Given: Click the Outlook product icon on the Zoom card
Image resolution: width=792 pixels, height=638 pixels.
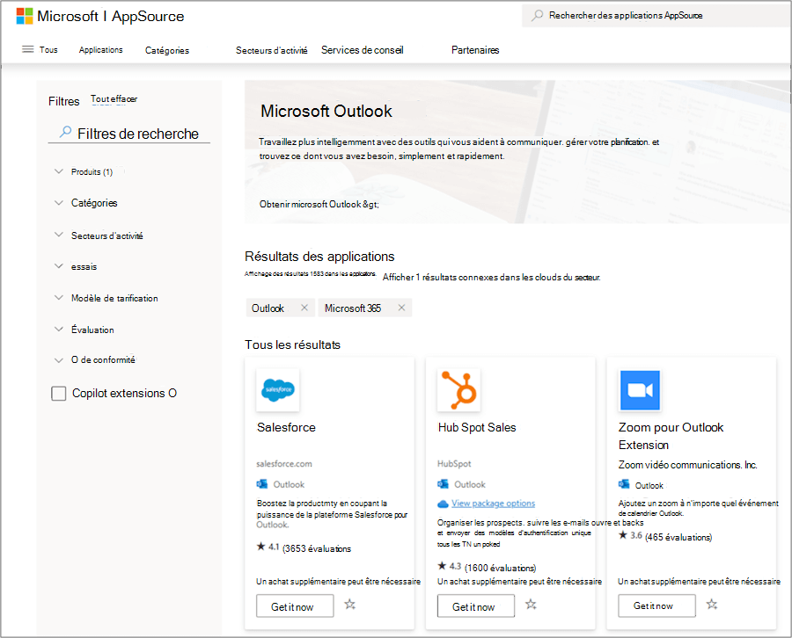Looking at the screenshot, I should tap(624, 485).
